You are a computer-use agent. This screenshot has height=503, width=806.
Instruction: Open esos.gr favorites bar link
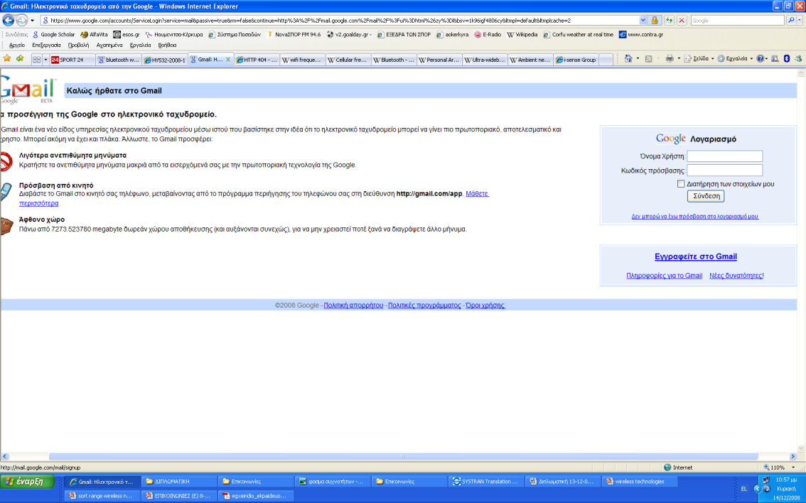[x=127, y=34]
